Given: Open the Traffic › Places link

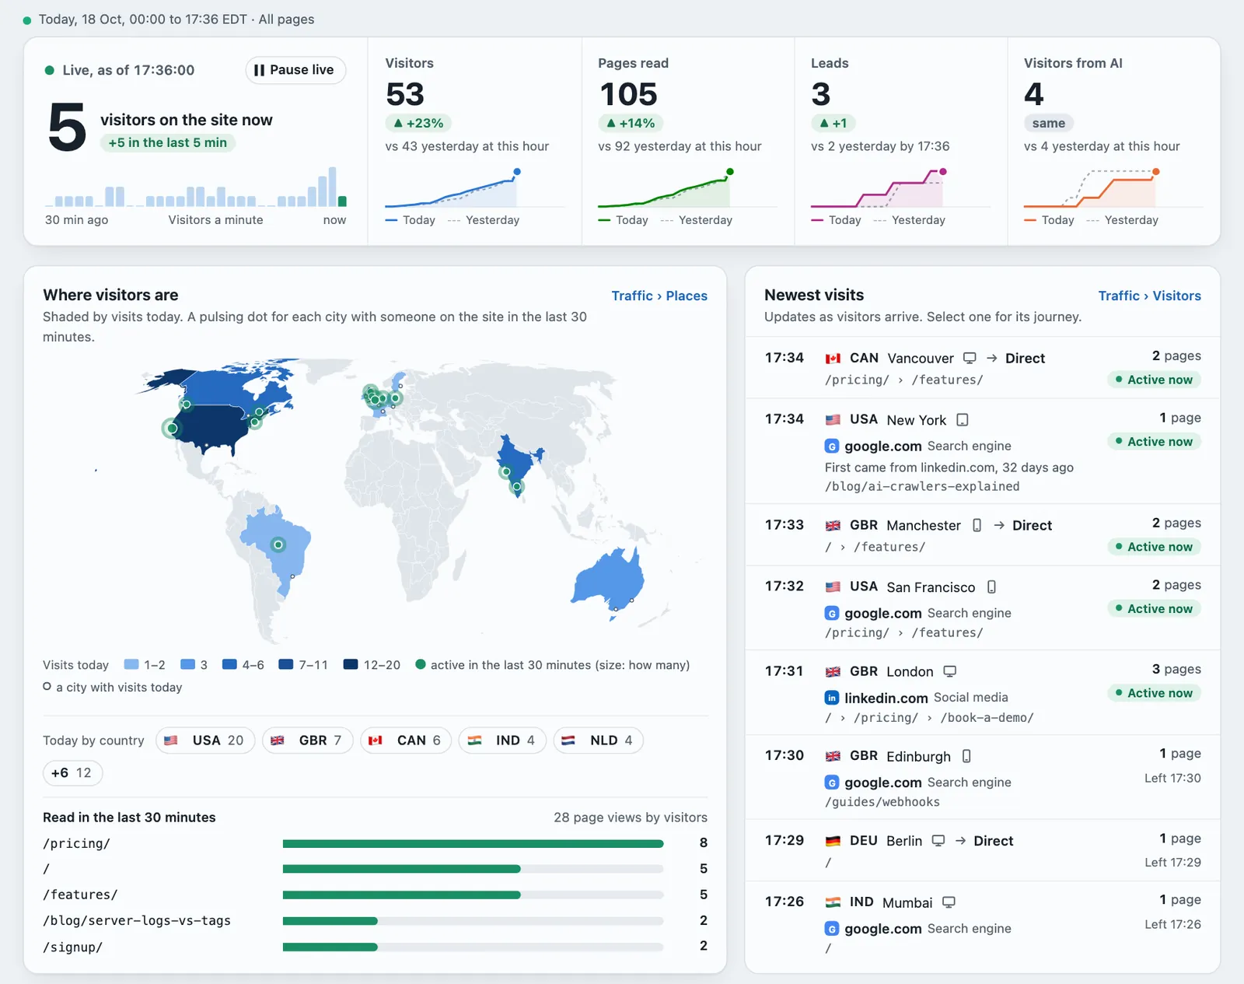Looking at the screenshot, I should 659,296.
